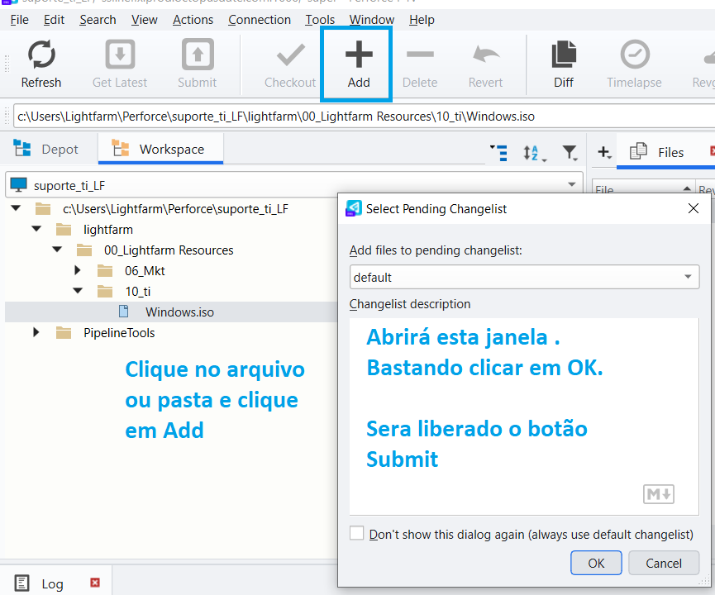Click the Get Latest toolbar icon
The image size is (715, 595).
click(120, 55)
